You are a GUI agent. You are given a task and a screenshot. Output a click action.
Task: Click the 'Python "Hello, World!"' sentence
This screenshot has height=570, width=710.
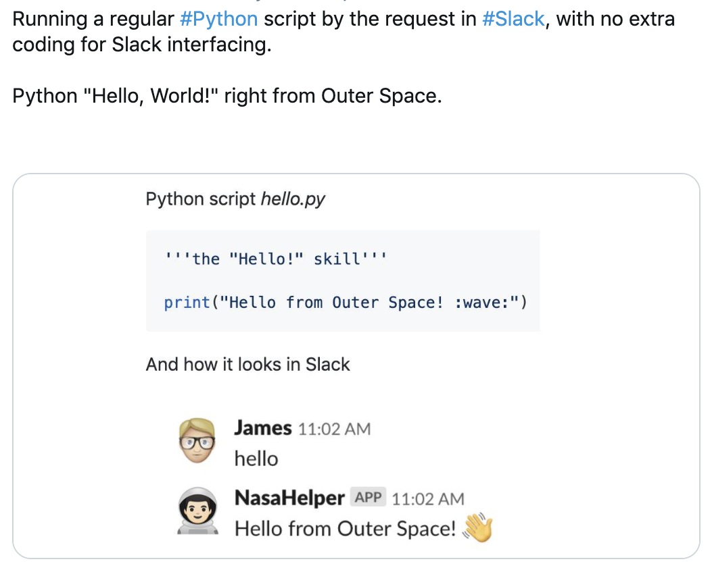pos(227,97)
